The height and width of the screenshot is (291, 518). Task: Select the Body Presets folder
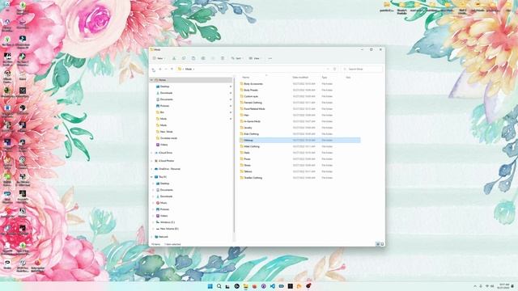tap(251, 90)
